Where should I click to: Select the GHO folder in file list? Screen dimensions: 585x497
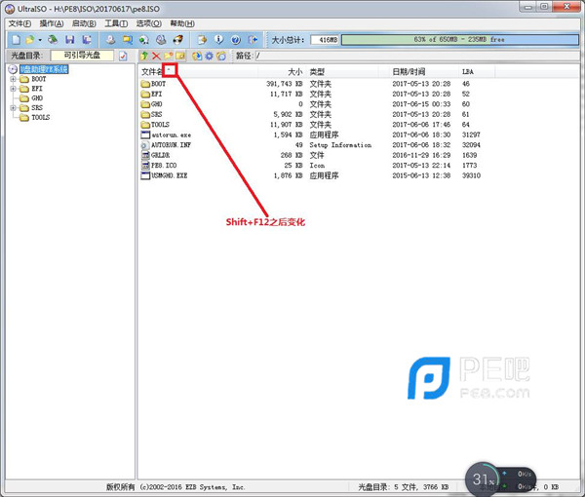pyautogui.click(x=156, y=104)
